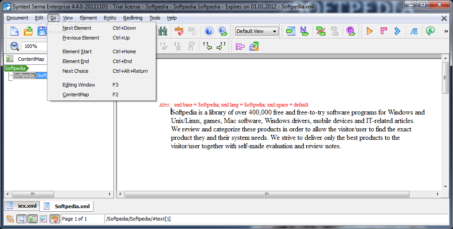The image size is (453, 229).
Task: Open the Tools menu
Action: pyautogui.click(x=155, y=18)
